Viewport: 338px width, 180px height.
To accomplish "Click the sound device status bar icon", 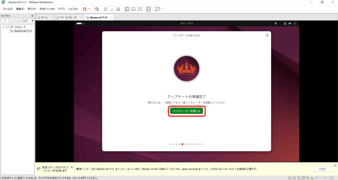I will tap(312, 178).
